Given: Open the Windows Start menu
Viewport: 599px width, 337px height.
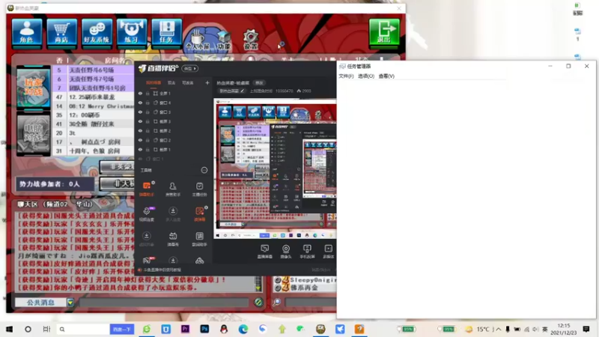Looking at the screenshot, I should pos(9,329).
